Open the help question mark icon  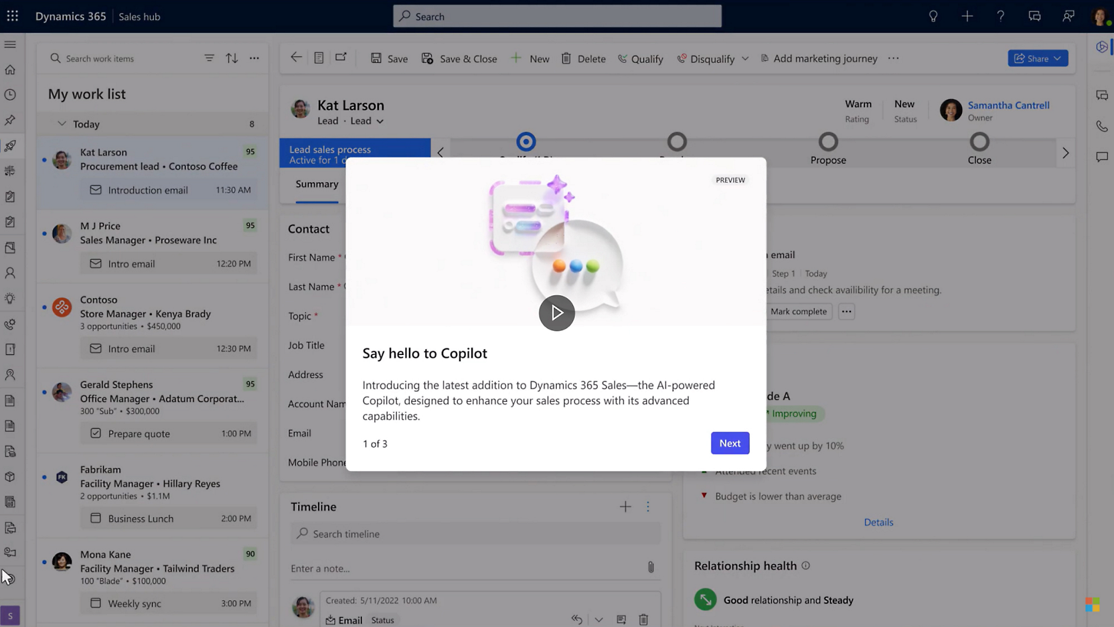[x=1000, y=16]
